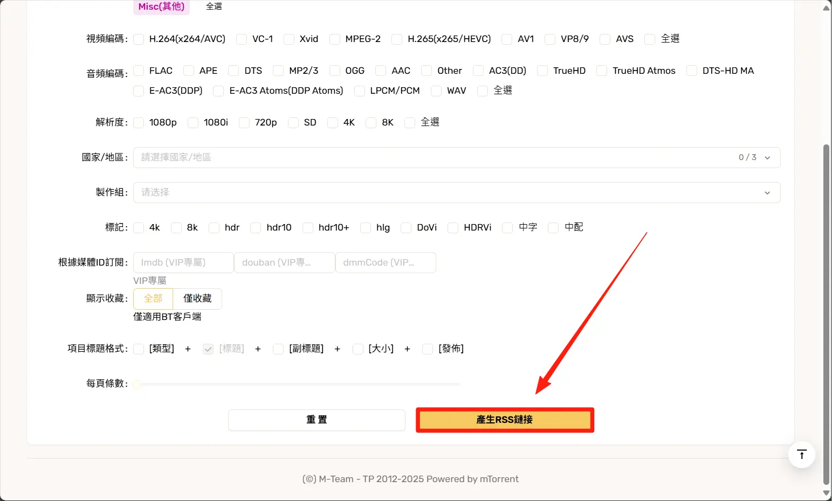Viewport: 832px width, 501px height.
Task: Click the scrollbar down arrow
Action: pos(826,493)
